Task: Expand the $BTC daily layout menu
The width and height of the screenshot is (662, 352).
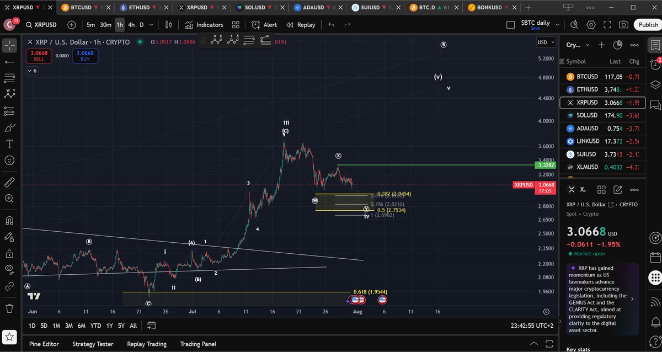Action: [557, 25]
